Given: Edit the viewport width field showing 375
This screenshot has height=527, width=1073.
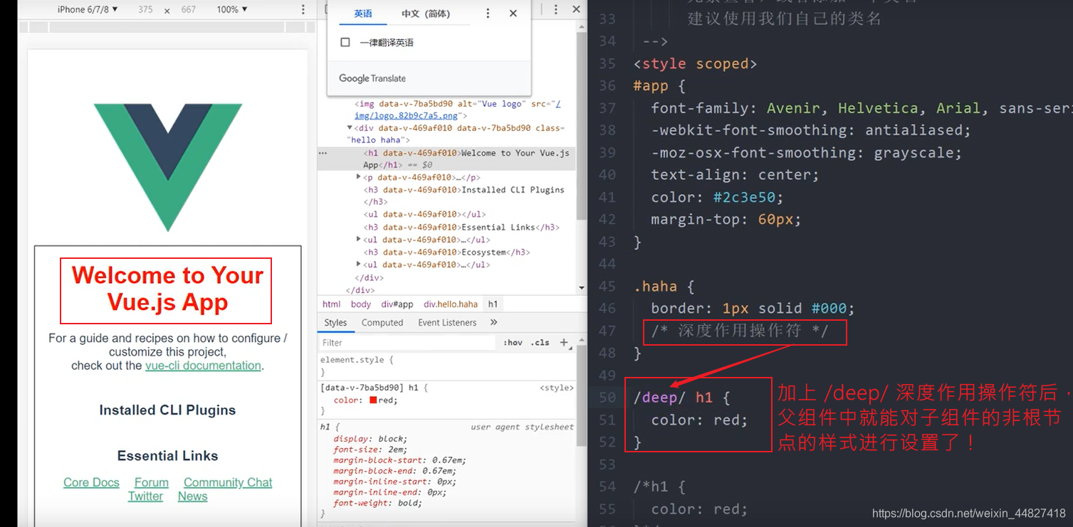Looking at the screenshot, I should (x=145, y=9).
